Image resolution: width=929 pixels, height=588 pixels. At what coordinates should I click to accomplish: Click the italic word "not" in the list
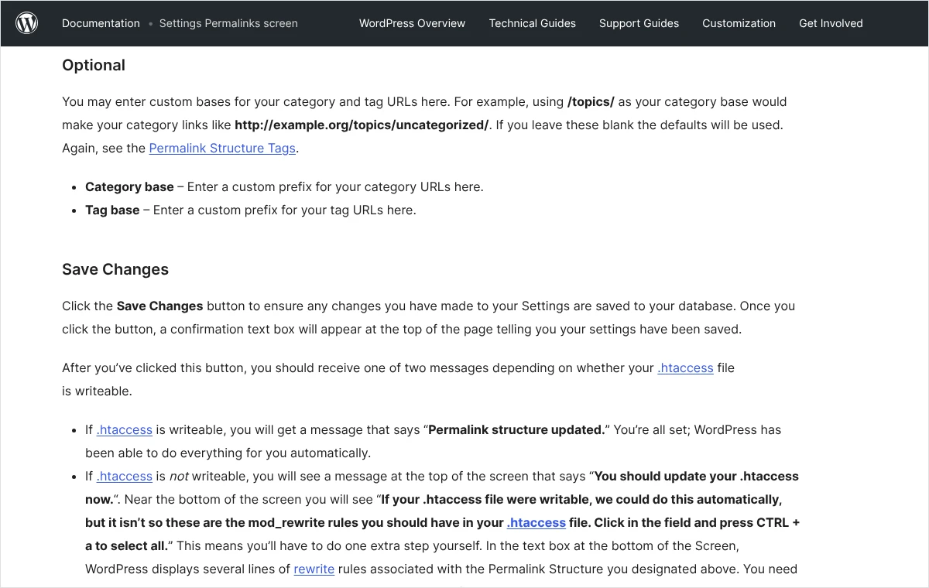click(179, 476)
